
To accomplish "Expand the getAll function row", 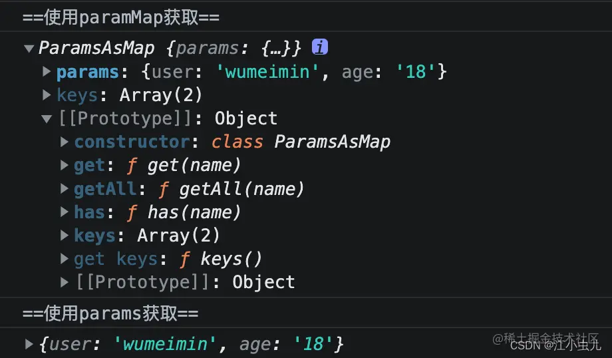I will coord(65,188).
